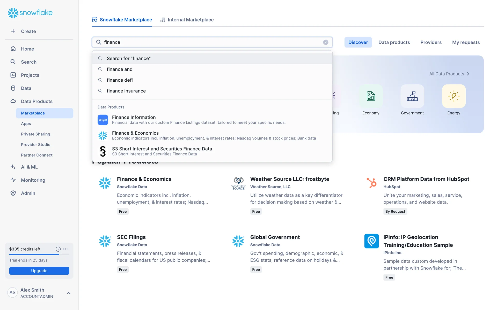Click the credits info icon

pos(58,249)
